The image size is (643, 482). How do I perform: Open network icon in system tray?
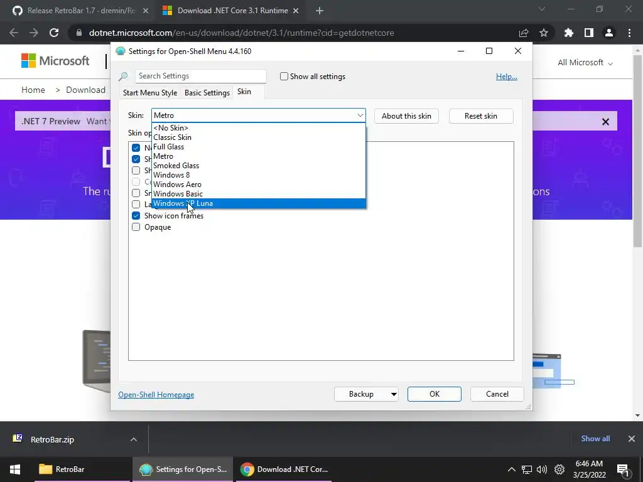tap(527, 469)
